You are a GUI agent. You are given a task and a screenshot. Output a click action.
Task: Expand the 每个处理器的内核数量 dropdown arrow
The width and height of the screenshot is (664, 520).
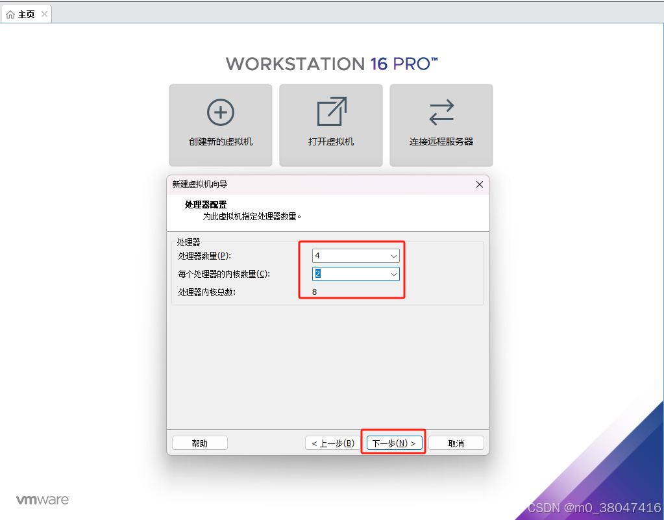[393, 275]
